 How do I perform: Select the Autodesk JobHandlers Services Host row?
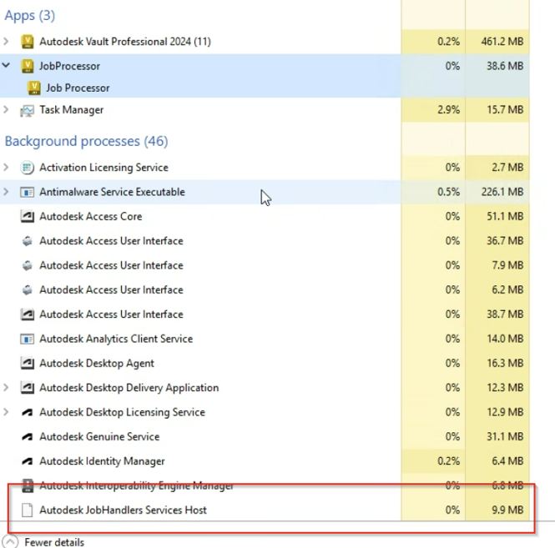tap(265, 510)
